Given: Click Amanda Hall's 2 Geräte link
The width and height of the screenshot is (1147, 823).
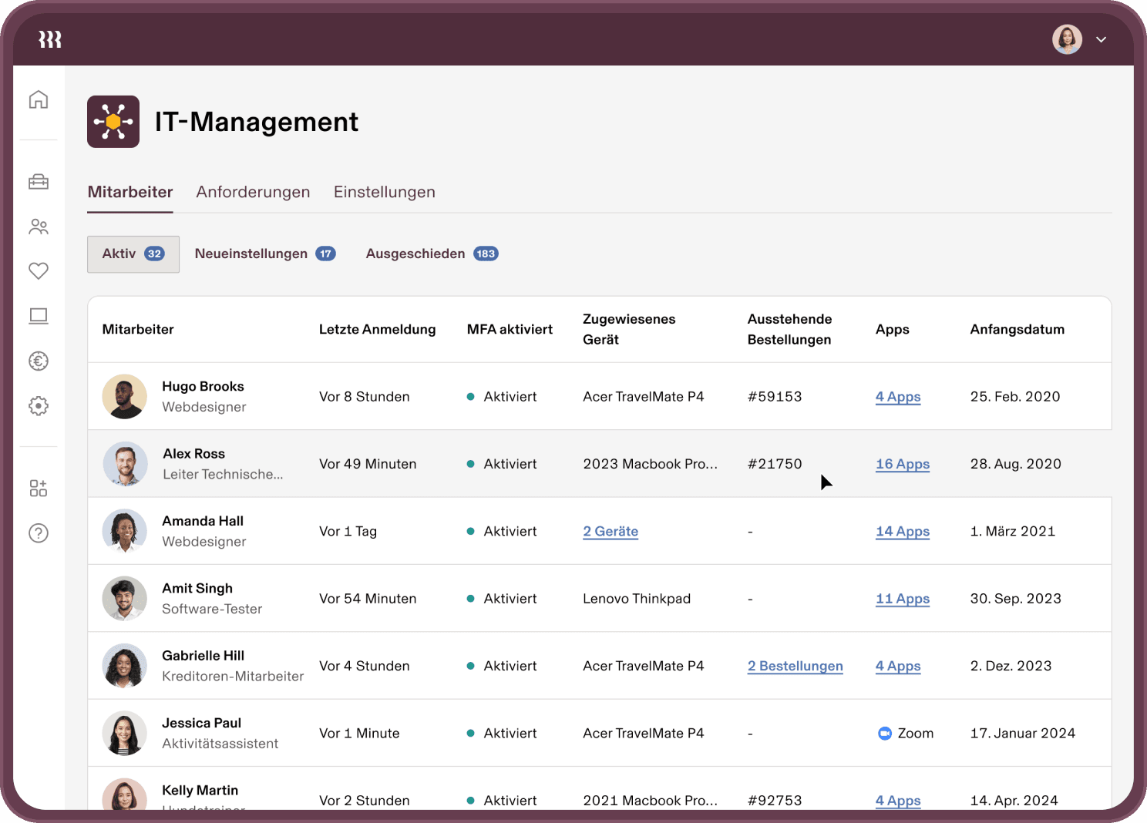Looking at the screenshot, I should point(610,531).
